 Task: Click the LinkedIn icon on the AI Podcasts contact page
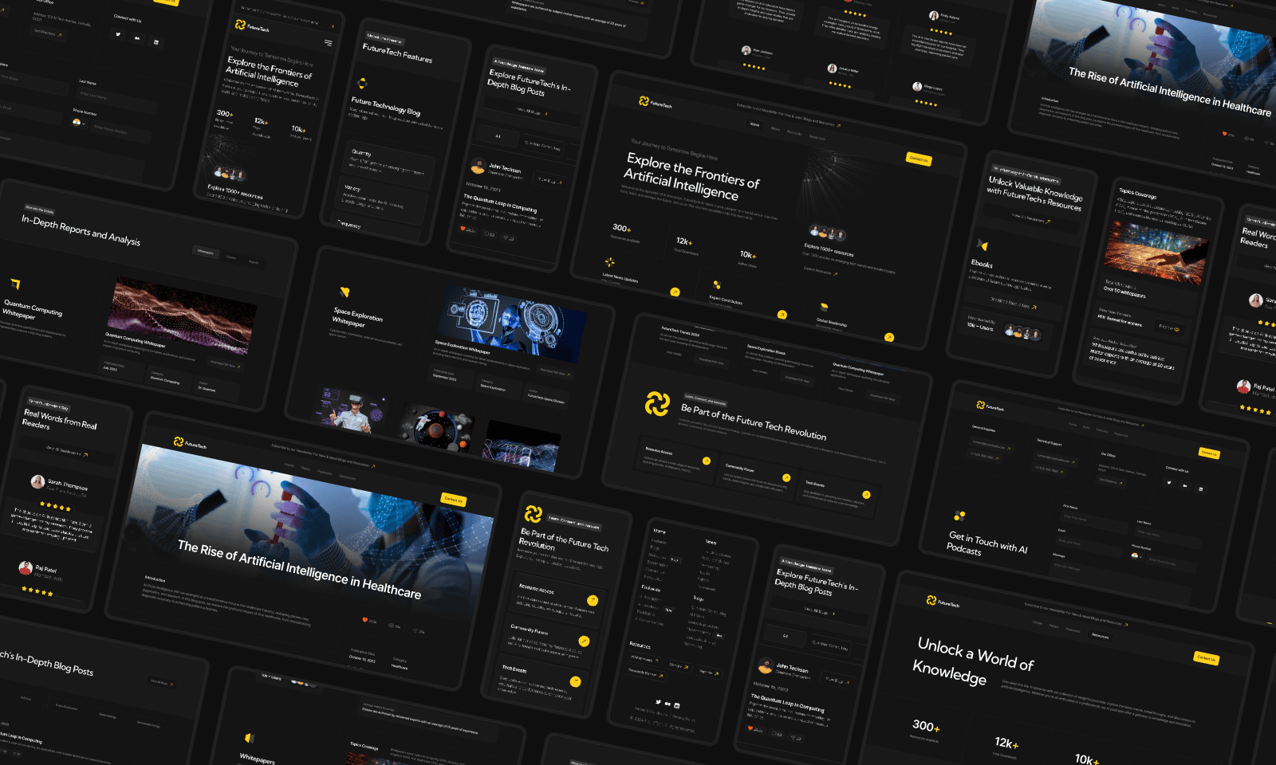pos(1200,488)
